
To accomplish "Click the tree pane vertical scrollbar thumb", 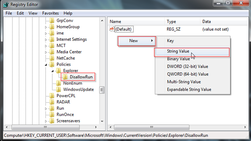I will click(x=102, y=90).
